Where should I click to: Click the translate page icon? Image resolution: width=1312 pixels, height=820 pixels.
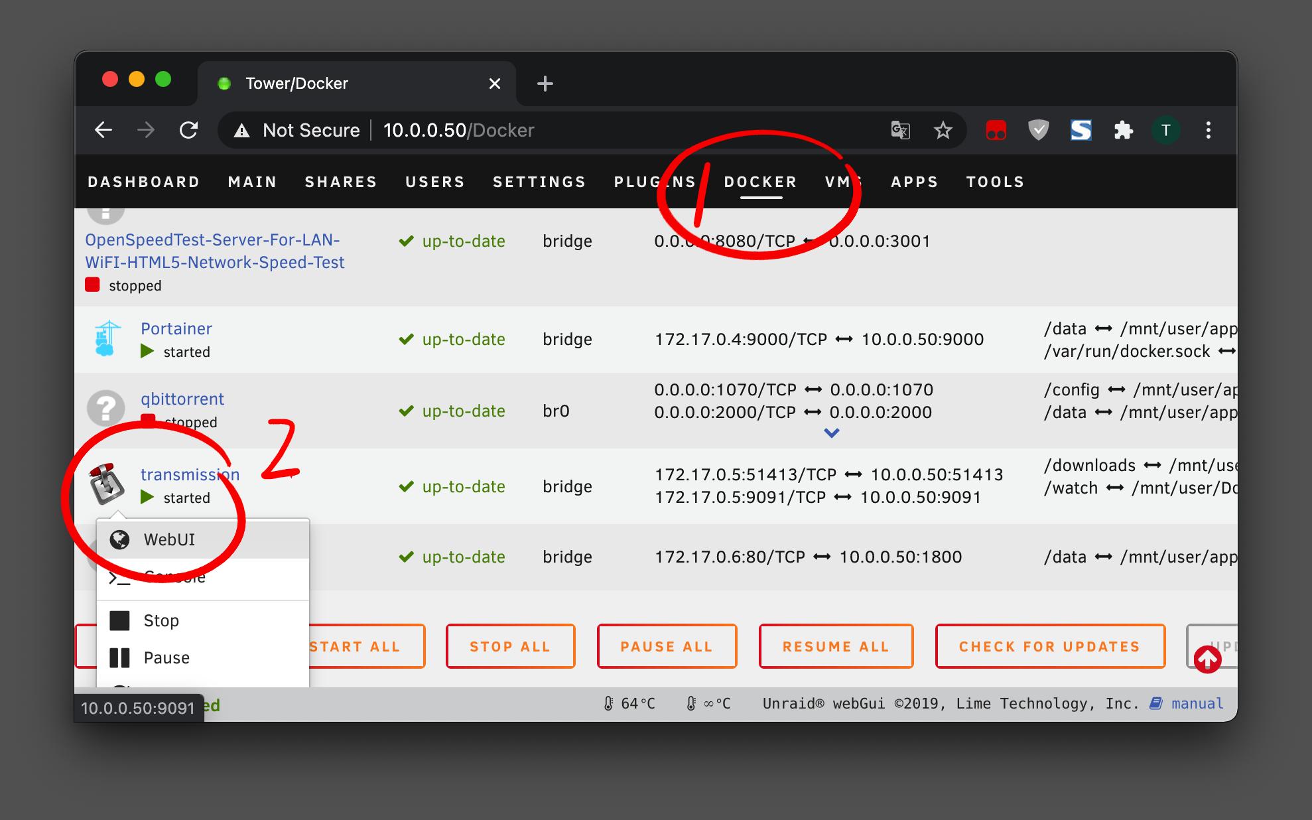point(900,130)
